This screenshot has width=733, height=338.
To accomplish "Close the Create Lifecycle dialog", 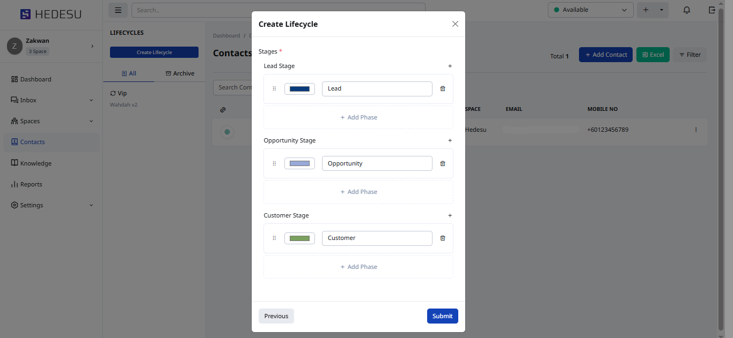I will [455, 24].
